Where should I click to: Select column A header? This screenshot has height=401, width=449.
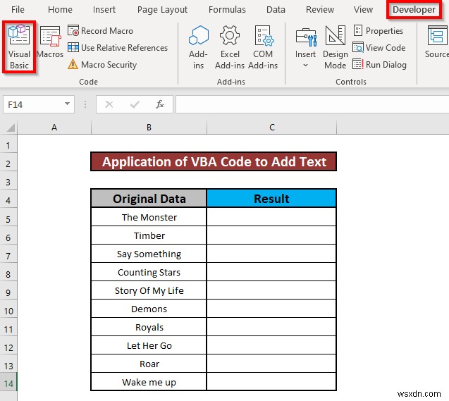[54, 128]
